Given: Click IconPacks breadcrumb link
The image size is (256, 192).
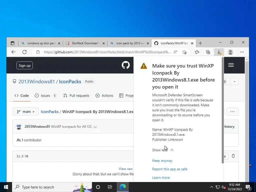Looking at the screenshot, I should point(50,112).
